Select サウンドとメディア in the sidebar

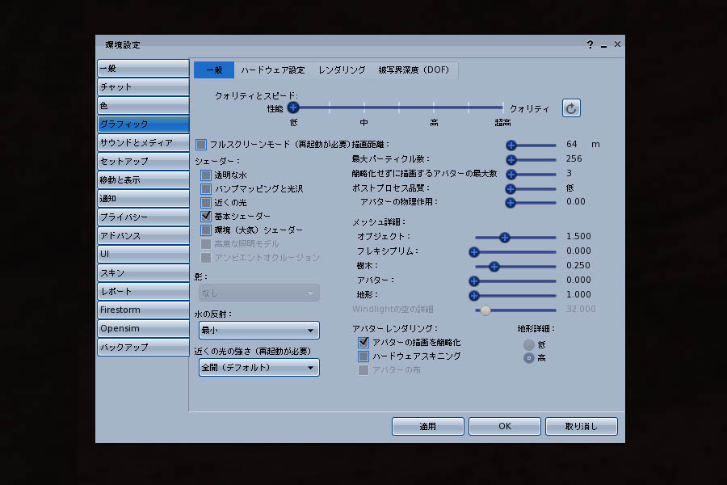(143, 142)
